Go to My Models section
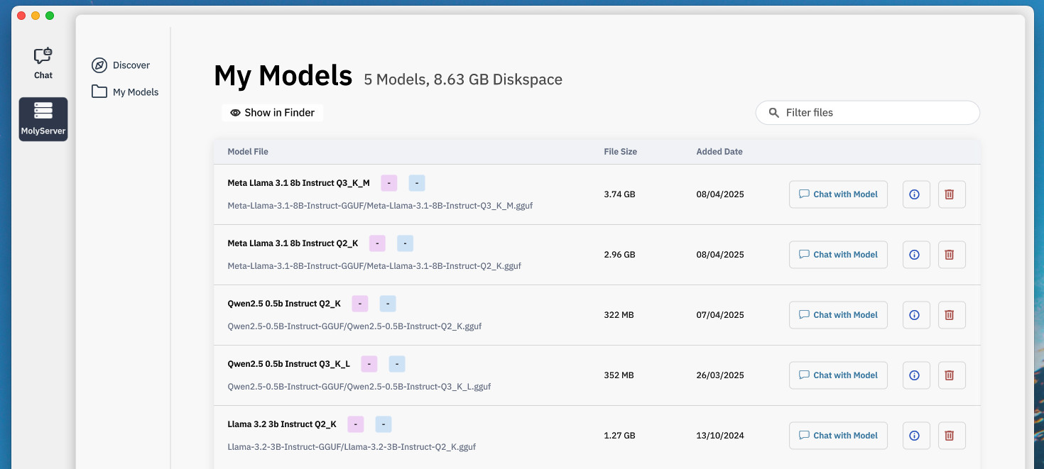 136,92
